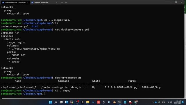Maximize the Windows Terminal window
This screenshot has height=105, width=186.
pyautogui.click(x=176, y=2)
